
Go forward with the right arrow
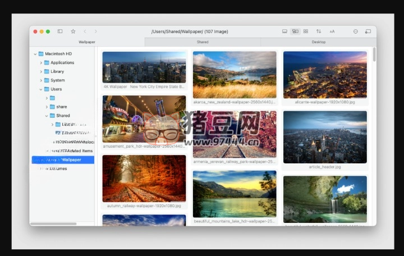coord(95,31)
